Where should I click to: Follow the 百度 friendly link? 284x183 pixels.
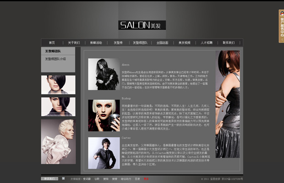[137, 179]
